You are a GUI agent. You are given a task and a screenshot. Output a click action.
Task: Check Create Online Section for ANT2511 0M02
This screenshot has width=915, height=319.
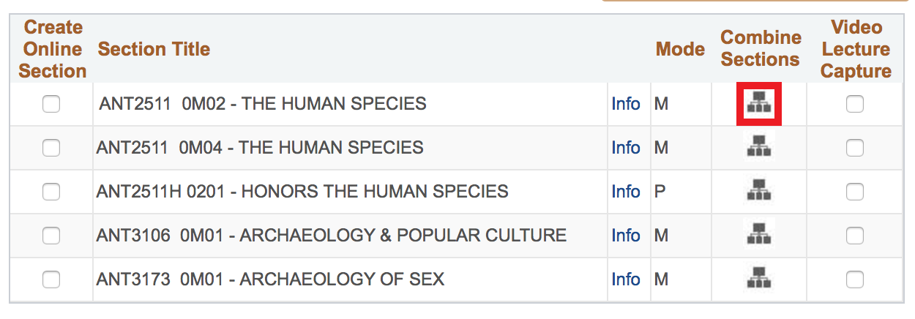(x=51, y=104)
